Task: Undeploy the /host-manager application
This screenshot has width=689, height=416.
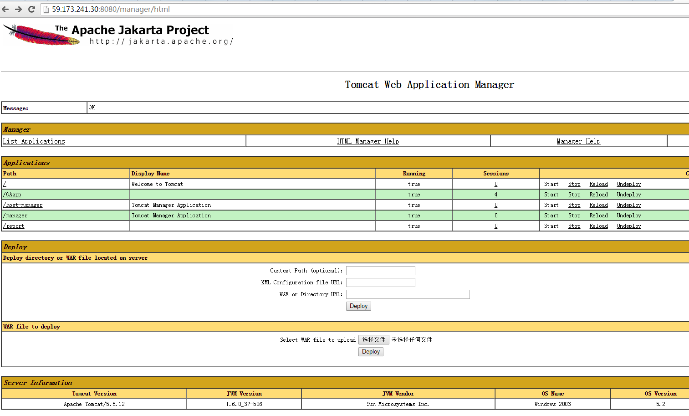Action: tap(629, 205)
